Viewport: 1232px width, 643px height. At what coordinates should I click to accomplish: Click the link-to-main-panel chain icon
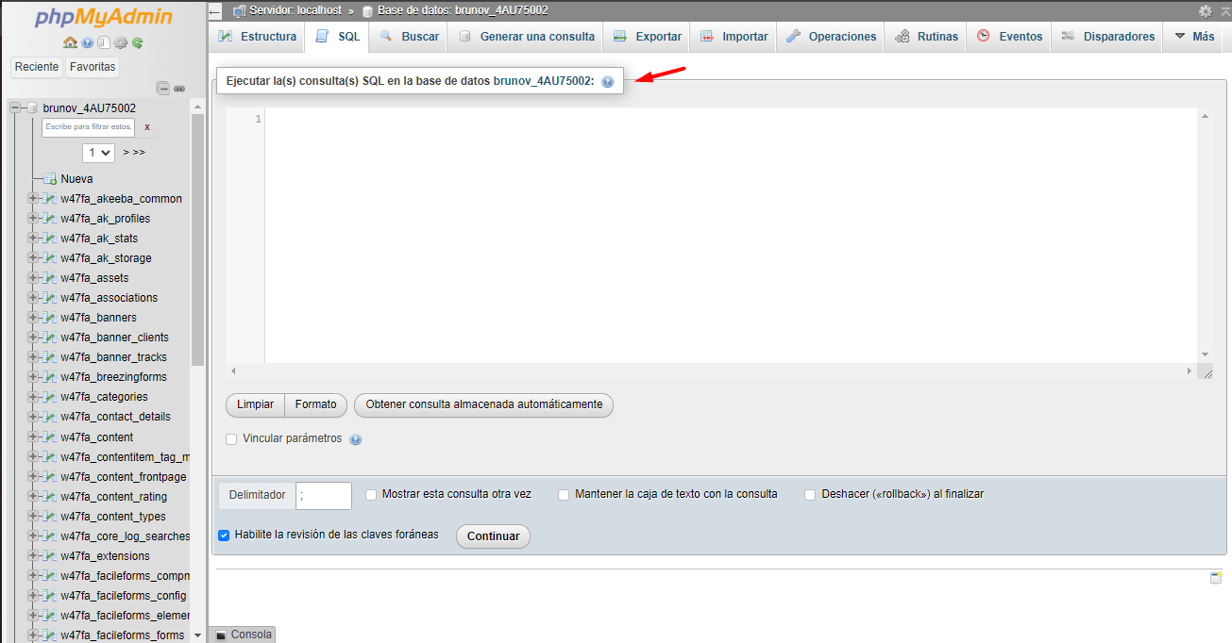pos(179,88)
